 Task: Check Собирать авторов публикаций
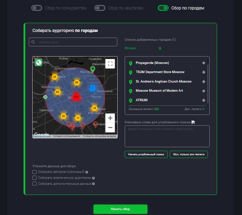pos(34,172)
